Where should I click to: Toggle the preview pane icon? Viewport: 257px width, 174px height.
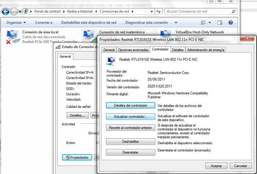tap(220, 23)
